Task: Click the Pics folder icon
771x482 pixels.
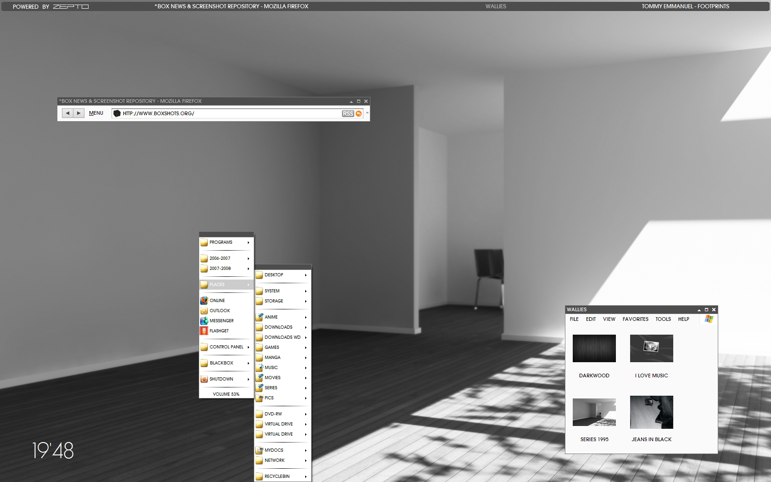Action: pyautogui.click(x=259, y=398)
